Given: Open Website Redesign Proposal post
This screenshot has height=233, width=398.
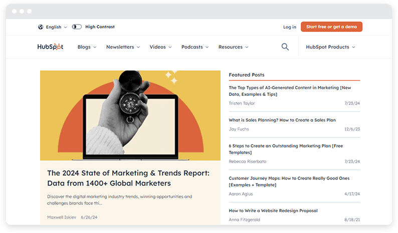Looking at the screenshot, I should coord(273,210).
